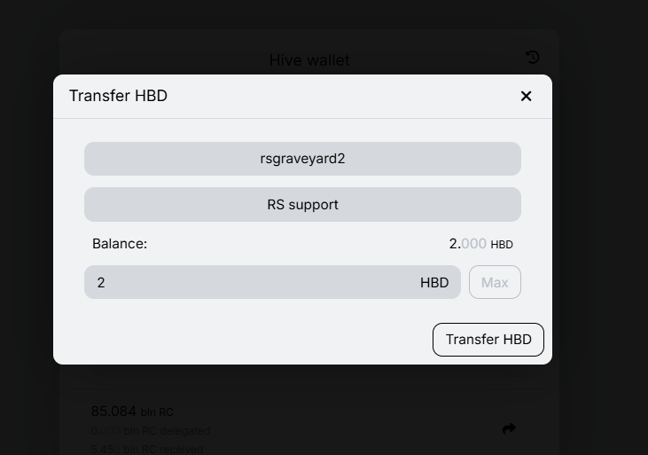The width and height of the screenshot is (648, 455).
Task: Confirm with the Transfer HBD button
Action: [488, 340]
